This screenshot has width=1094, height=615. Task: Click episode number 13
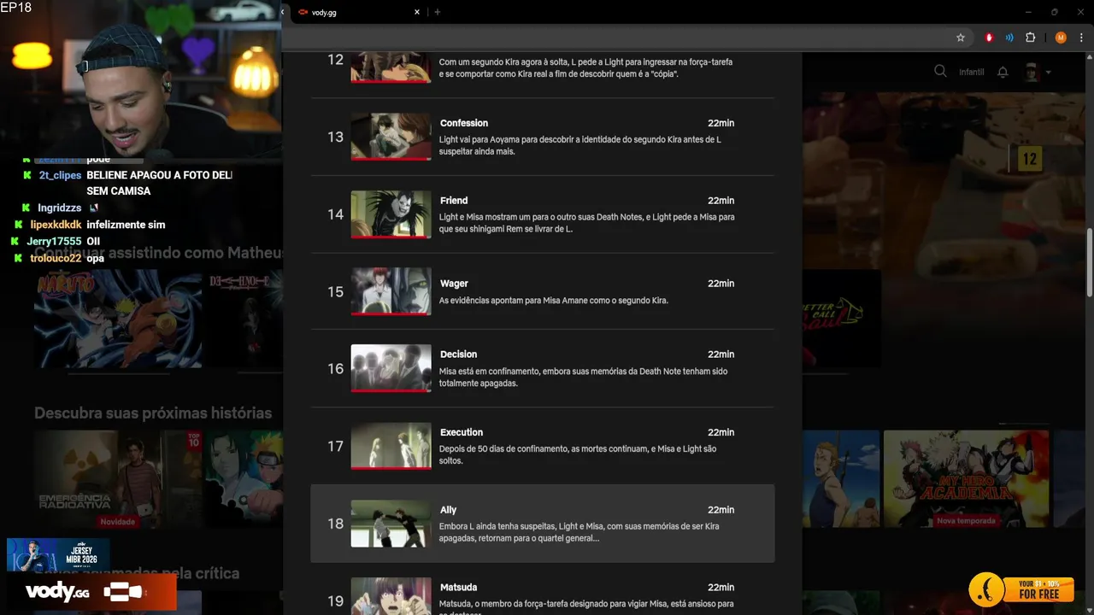point(335,137)
